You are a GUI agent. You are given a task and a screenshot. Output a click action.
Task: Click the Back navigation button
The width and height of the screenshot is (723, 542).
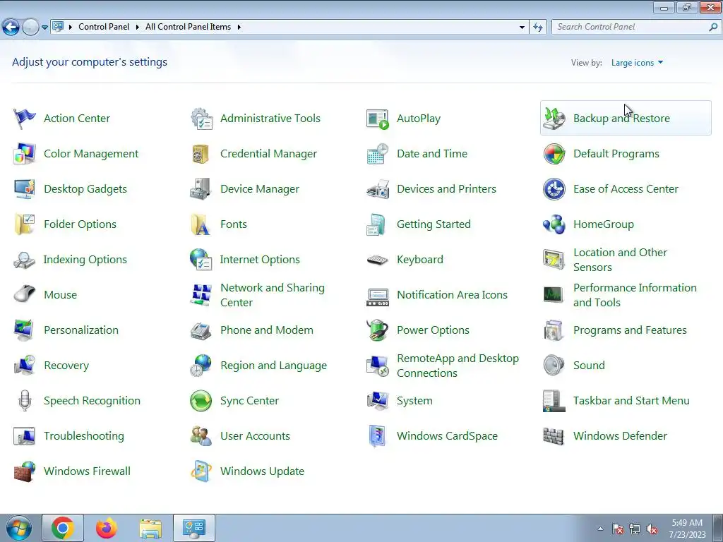point(11,28)
